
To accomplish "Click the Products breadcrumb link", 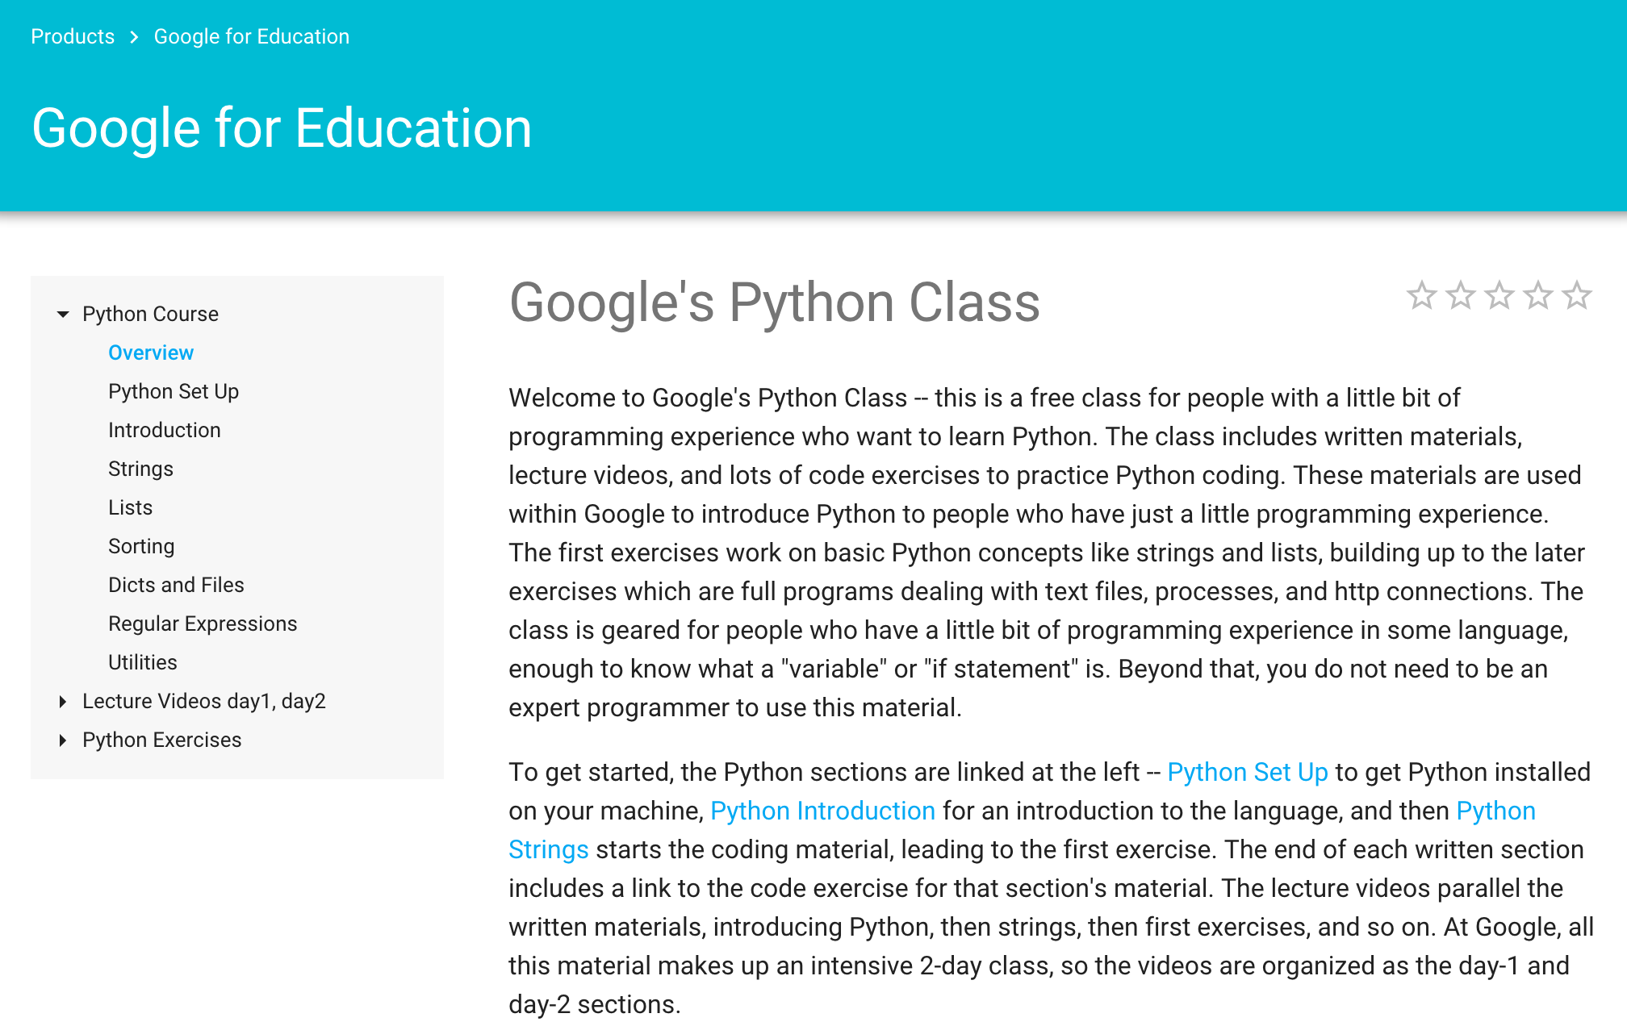I will pos(73,36).
